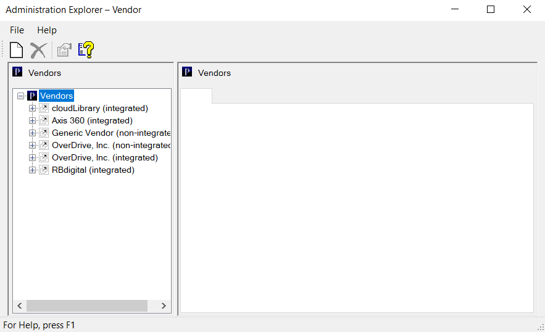This screenshot has height=332, width=545.
Task: Select the Vendors root tree item
Action: click(x=56, y=96)
